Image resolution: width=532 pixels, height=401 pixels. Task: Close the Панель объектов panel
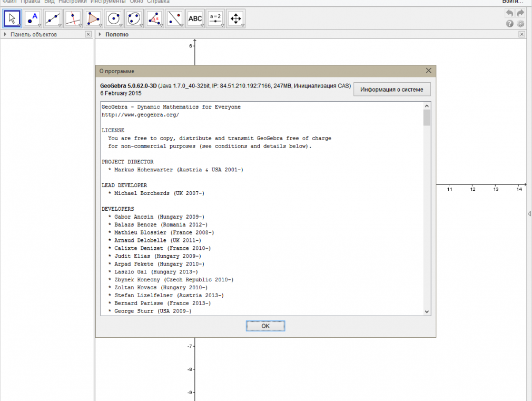pyautogui.click(x=88, y=34)
